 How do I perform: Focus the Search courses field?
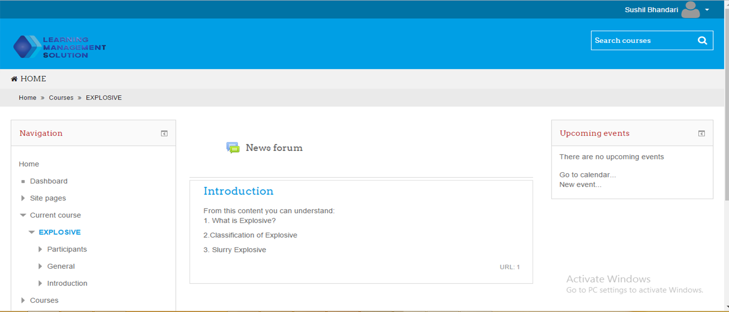click(x=643, y=40)
